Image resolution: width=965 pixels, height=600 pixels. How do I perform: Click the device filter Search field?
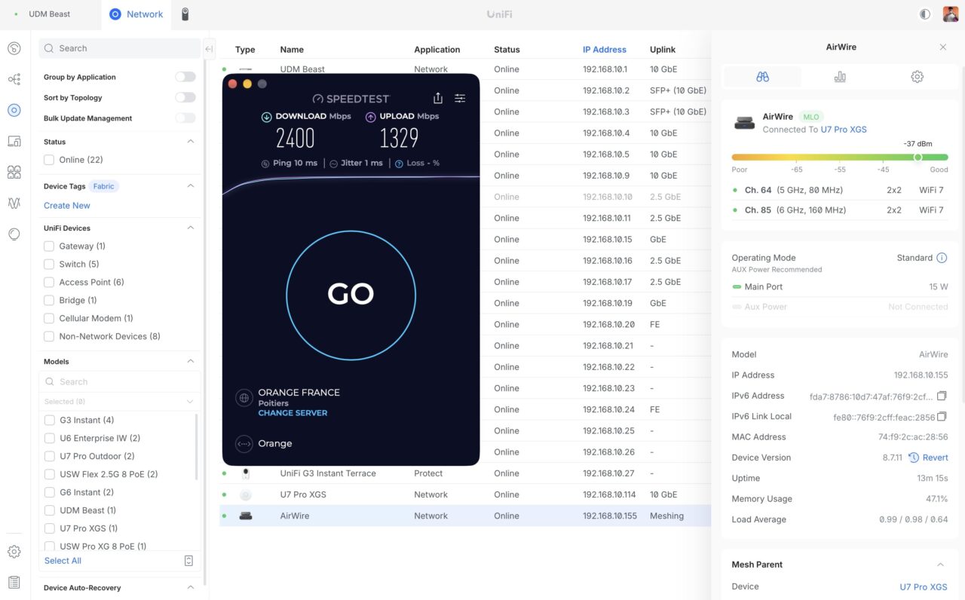(120, 48)
